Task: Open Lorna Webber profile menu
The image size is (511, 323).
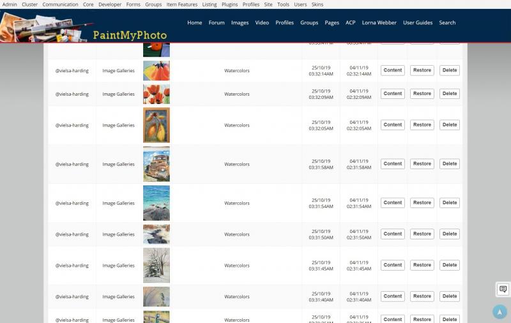Action: (379, 22)
